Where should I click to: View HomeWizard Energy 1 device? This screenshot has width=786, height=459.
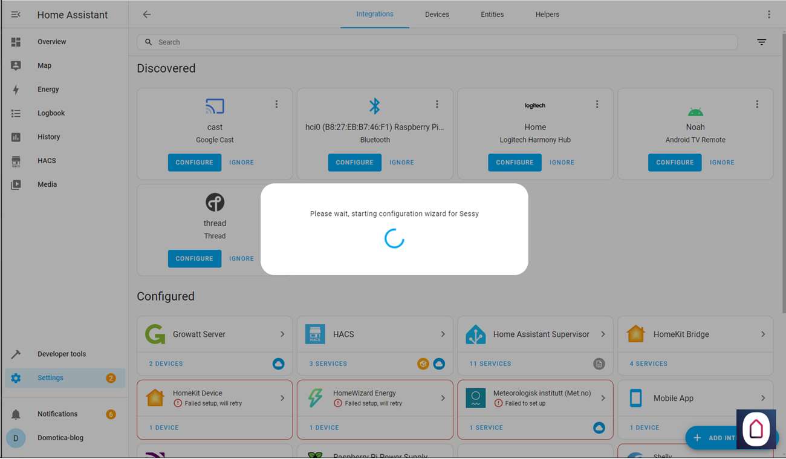point(325,428)
